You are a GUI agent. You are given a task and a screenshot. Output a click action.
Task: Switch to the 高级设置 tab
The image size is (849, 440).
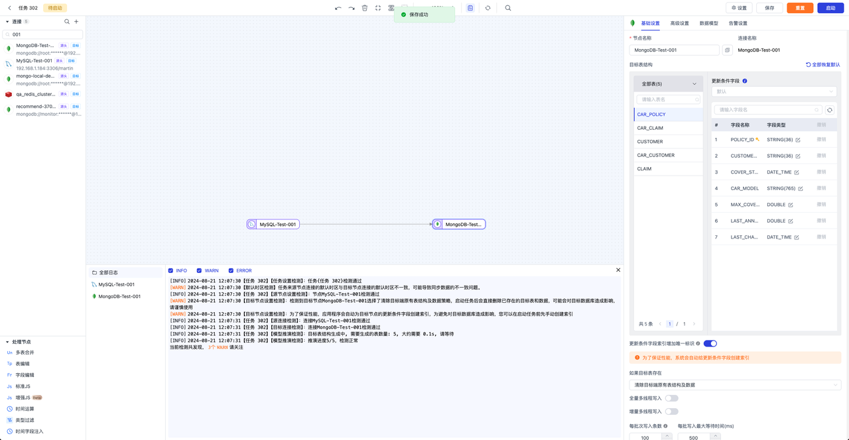point(680,23)
